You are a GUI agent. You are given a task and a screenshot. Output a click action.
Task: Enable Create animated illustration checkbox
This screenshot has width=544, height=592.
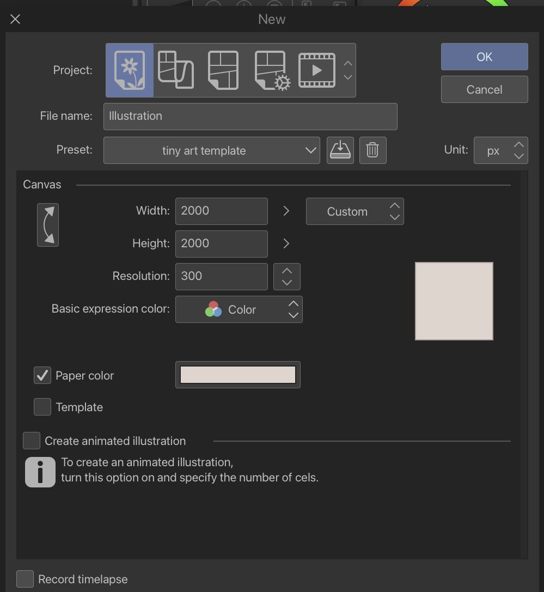click(32, 441)
